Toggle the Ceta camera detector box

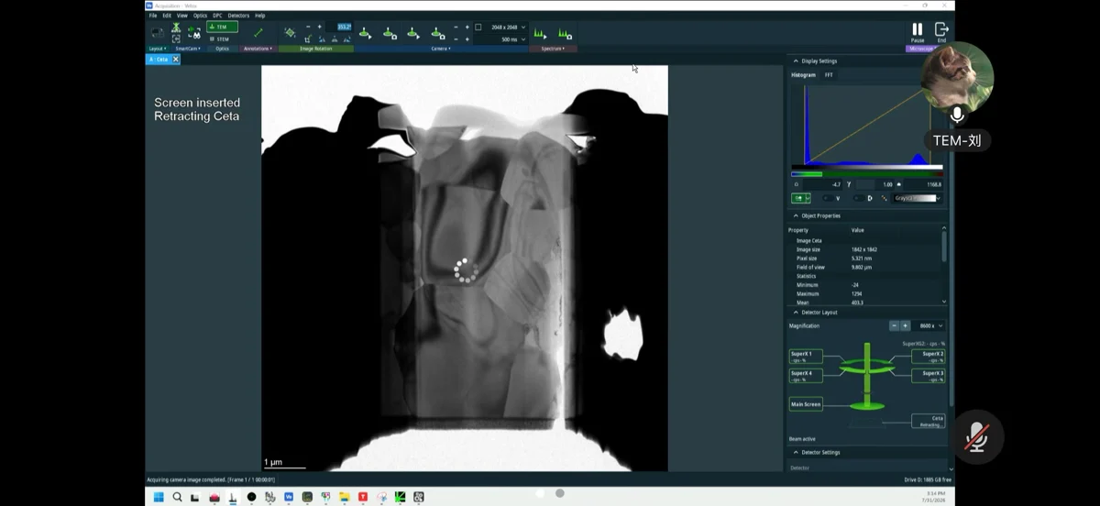[929, 421]
